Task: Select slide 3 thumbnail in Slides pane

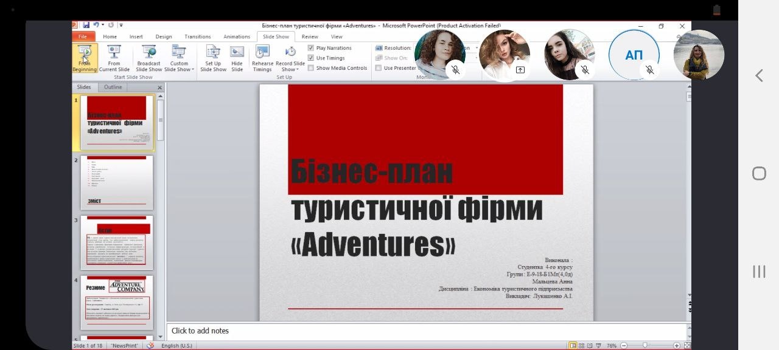Action: [117, 242]
